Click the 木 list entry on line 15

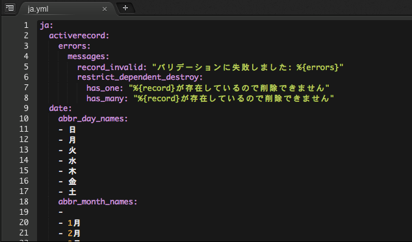[x=72, y=171]
